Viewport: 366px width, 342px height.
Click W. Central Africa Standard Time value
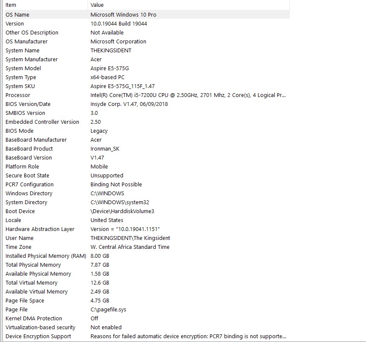click(130, 247)
